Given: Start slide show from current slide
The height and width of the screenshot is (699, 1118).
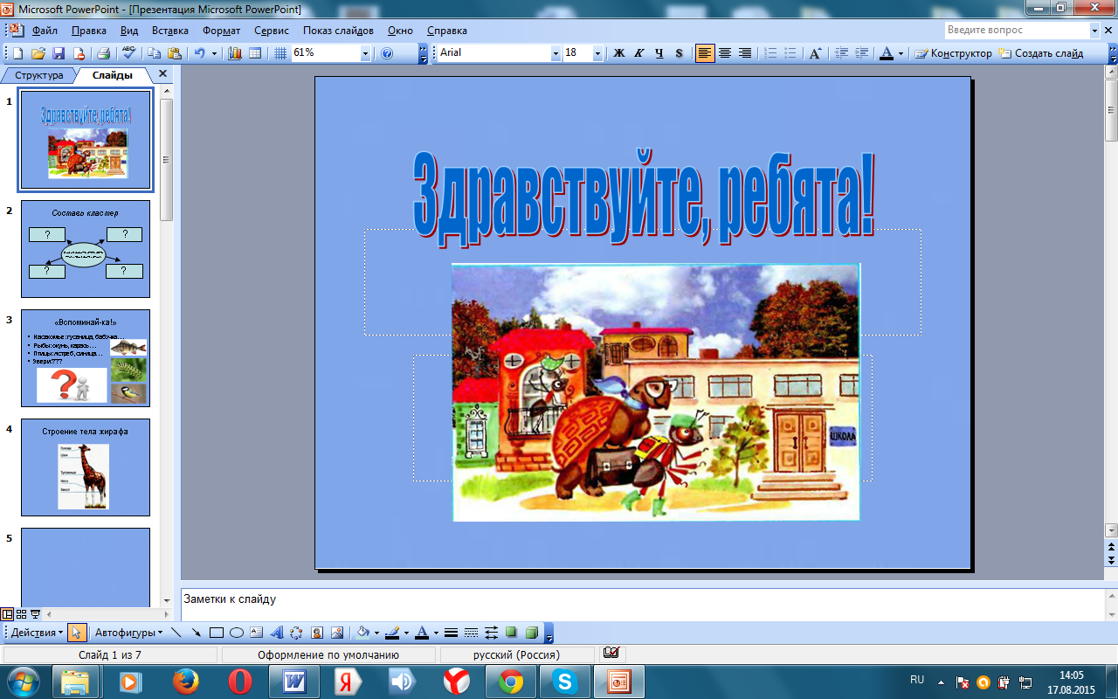Looking at the screenshot, I should coord(36,614).
